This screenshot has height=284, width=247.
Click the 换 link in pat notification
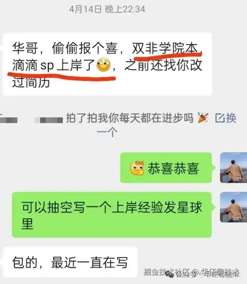coord(231,118)
